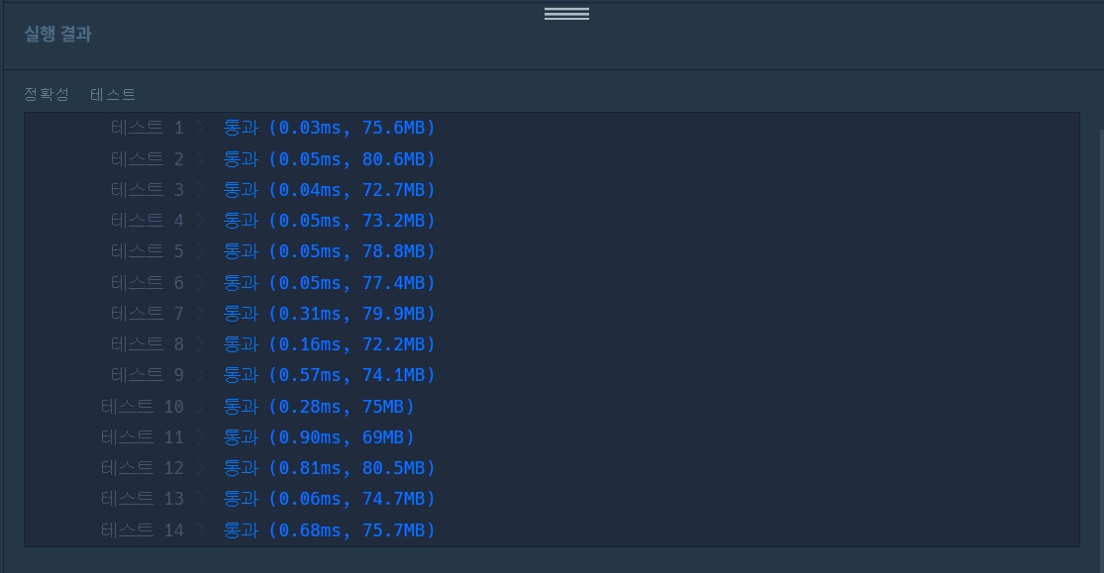
Task: Click the 통과 result with 72.7MB
Action: point(329,190)
